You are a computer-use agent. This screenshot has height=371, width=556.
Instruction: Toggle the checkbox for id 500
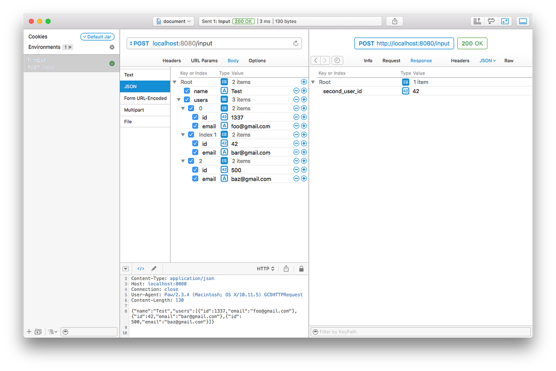click(195, 170)
